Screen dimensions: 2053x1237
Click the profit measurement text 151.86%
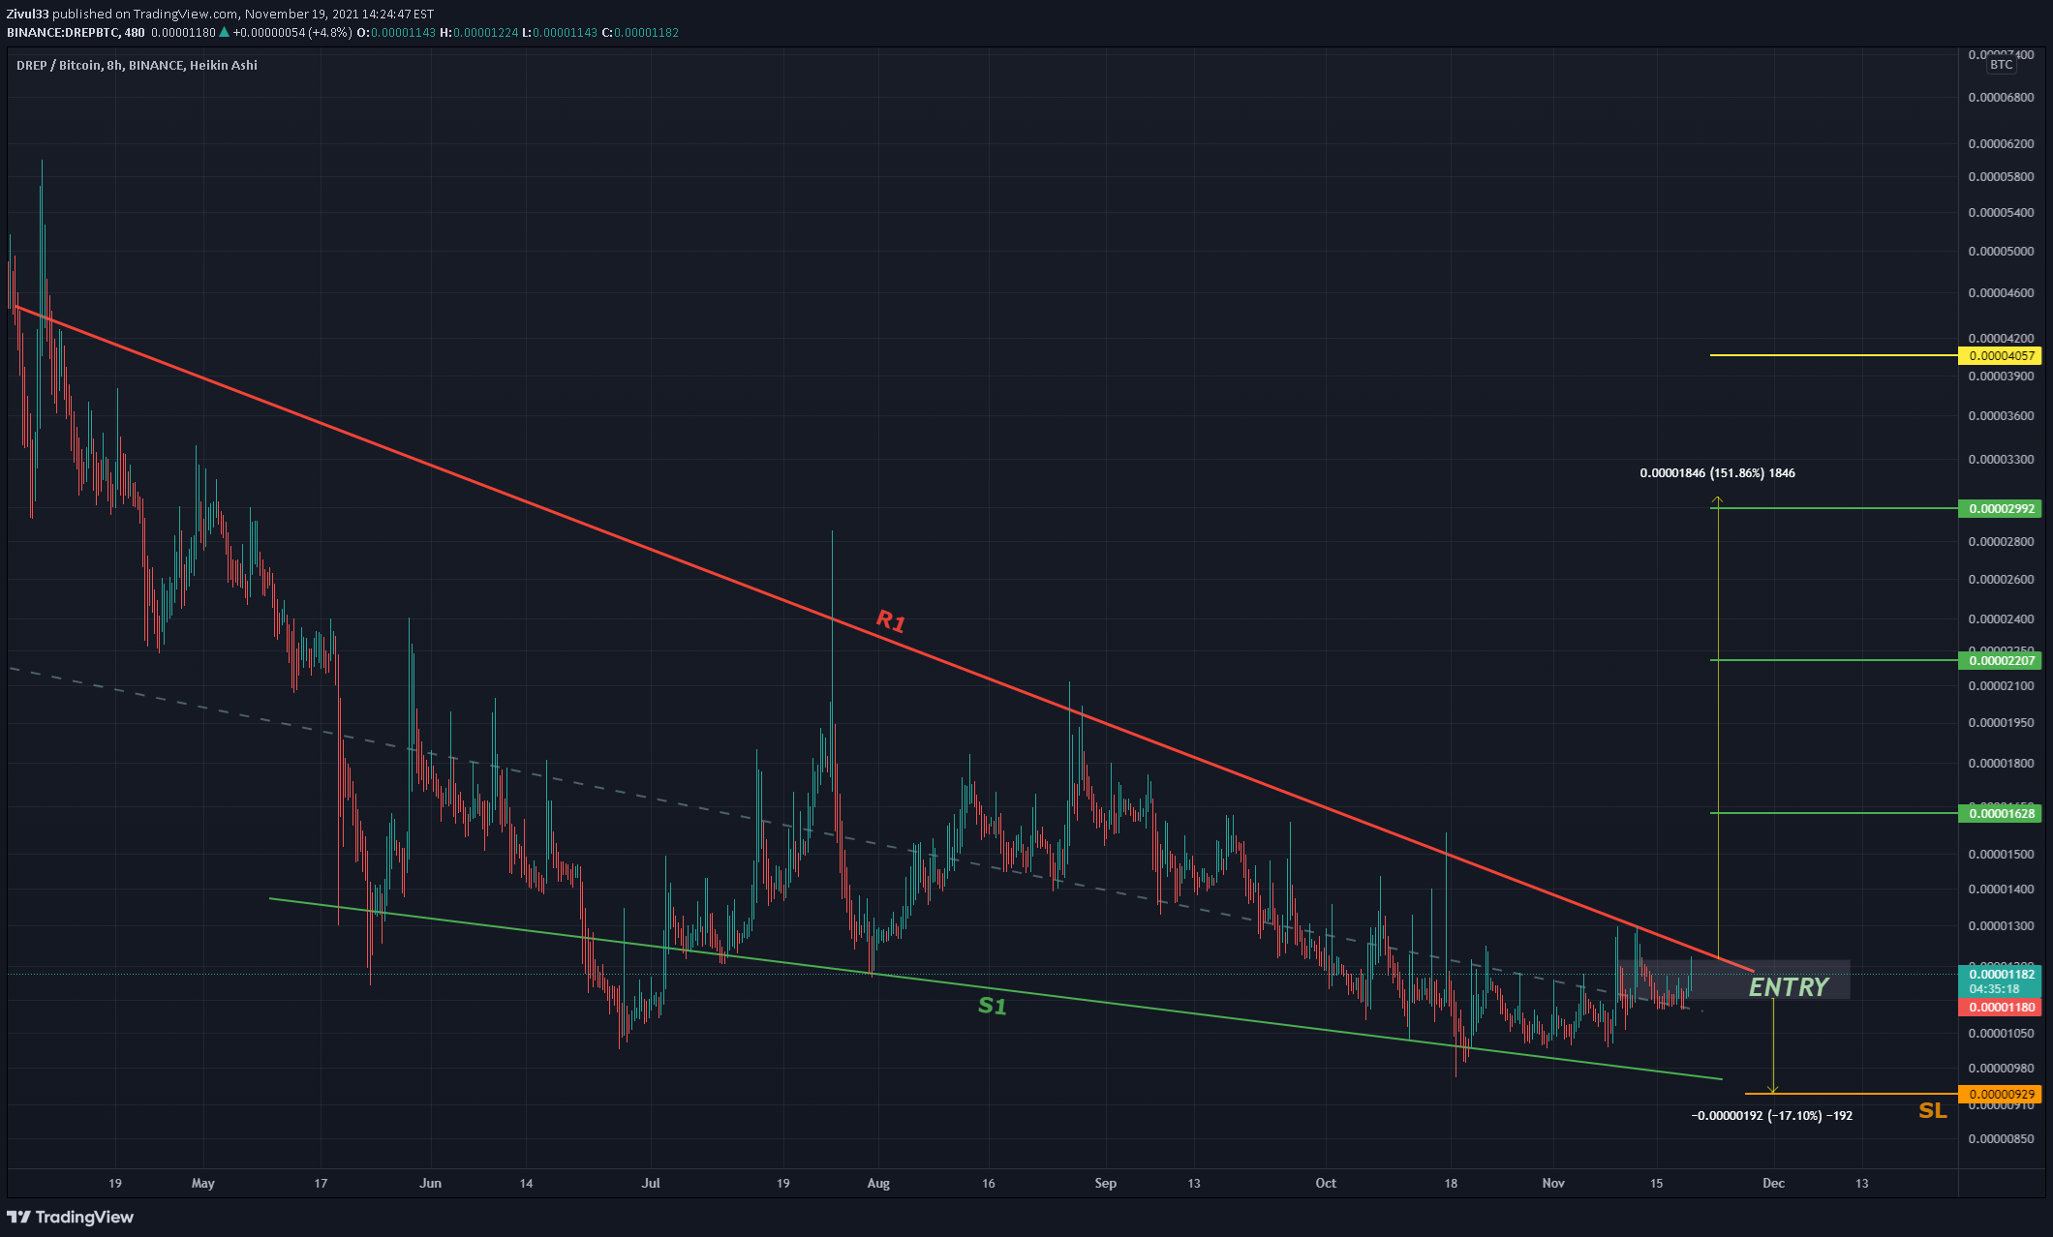tap(1717, 473)
